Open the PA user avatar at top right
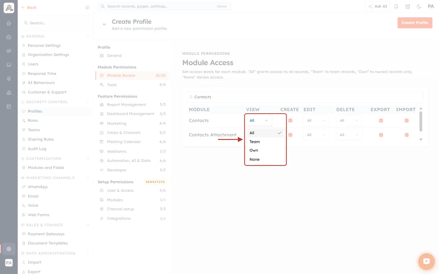The image size is (439, 274). click(431, 6)
